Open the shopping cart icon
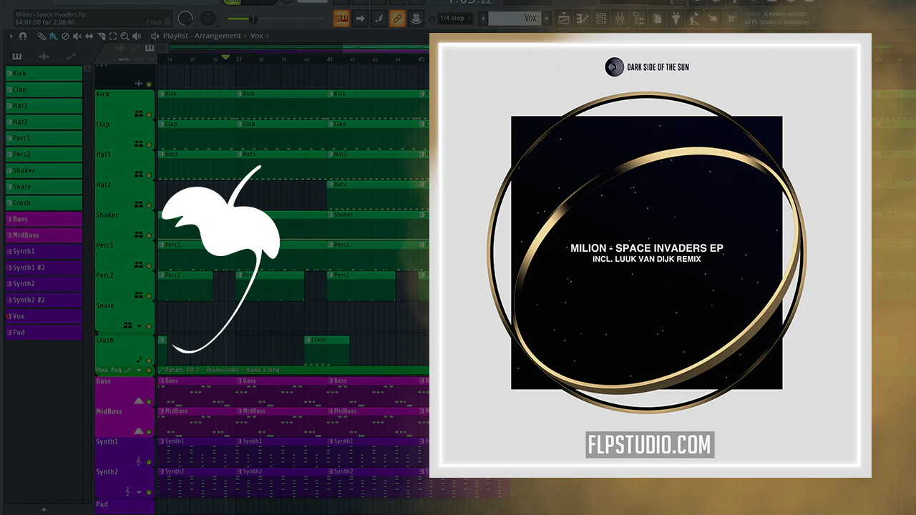 731,18
